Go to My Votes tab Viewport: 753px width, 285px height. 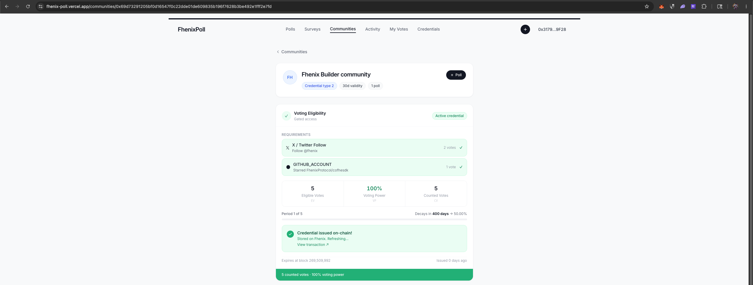(x=399, y=29)
